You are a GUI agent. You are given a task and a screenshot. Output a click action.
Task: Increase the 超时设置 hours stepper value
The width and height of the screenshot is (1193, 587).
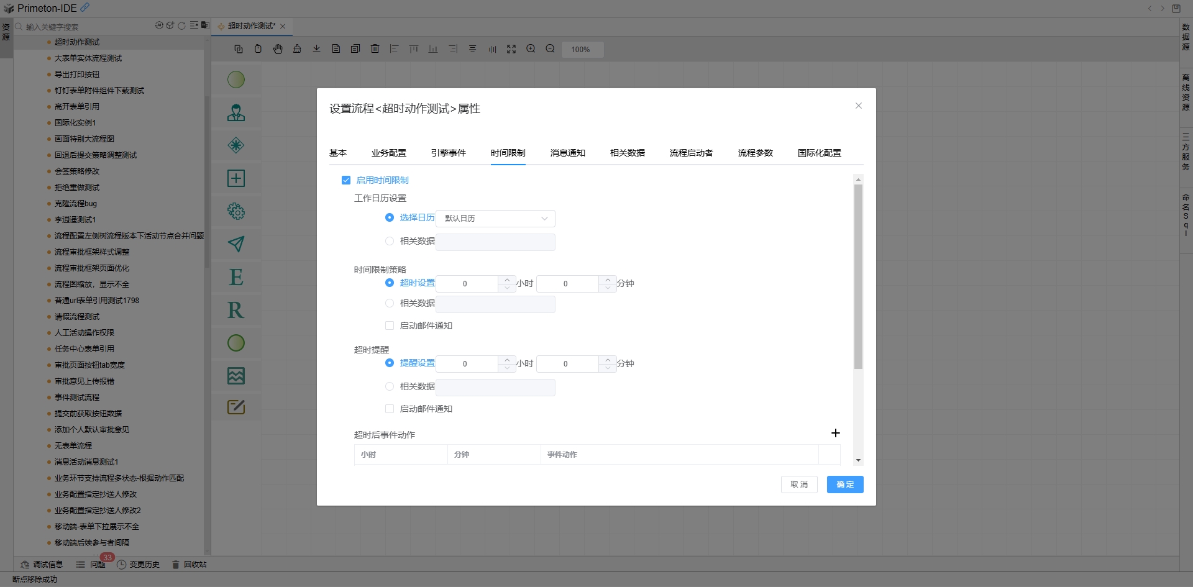(507, 280)
